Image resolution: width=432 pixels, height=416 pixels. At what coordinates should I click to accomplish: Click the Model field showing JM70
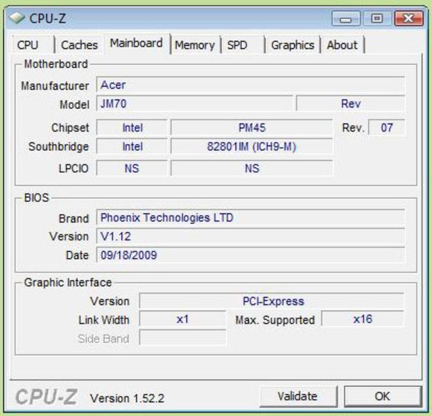[195, 103]
